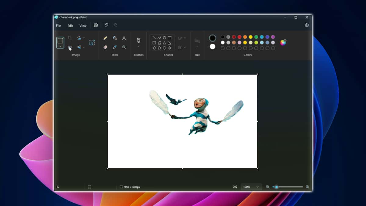Image resolution: width=366 pixels, height=206 pixels.
Task: Open Paint settings gear
Action: [x=307, y=25]
